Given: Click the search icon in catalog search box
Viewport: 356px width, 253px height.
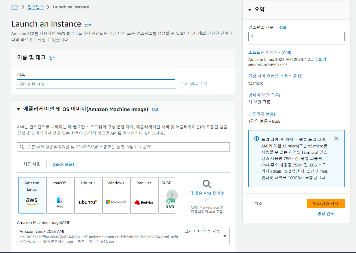Looking at the screenshot, I should 22,147.
